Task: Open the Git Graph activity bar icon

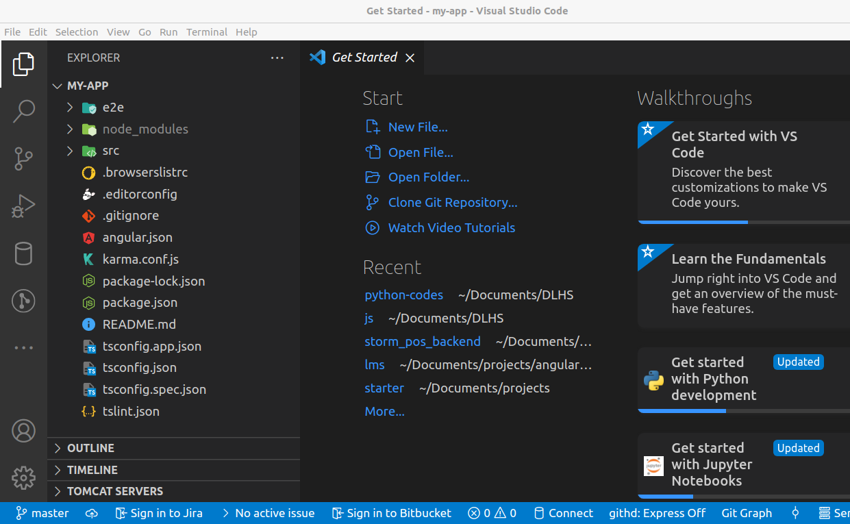Action: coord(23,301)
